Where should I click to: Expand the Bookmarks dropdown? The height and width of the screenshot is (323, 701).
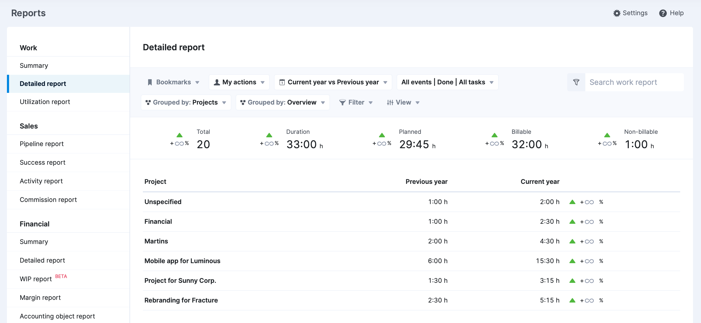coord(173,82)
